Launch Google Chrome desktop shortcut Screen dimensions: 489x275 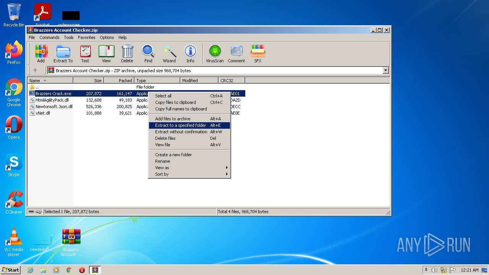[x=14, y=93]
